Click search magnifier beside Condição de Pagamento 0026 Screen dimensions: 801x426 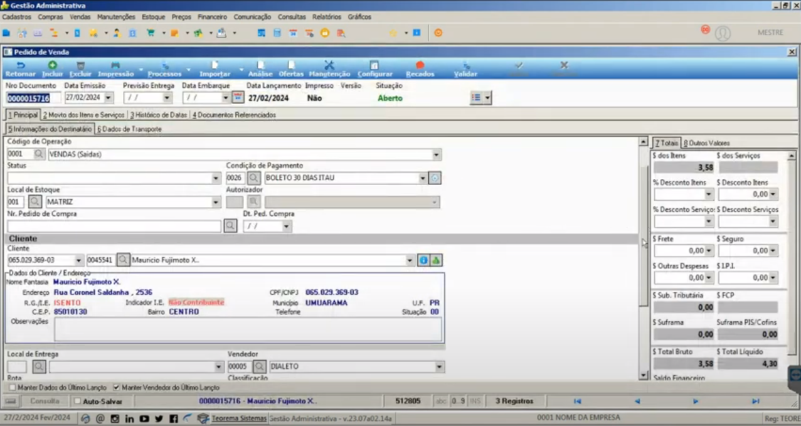253,178
